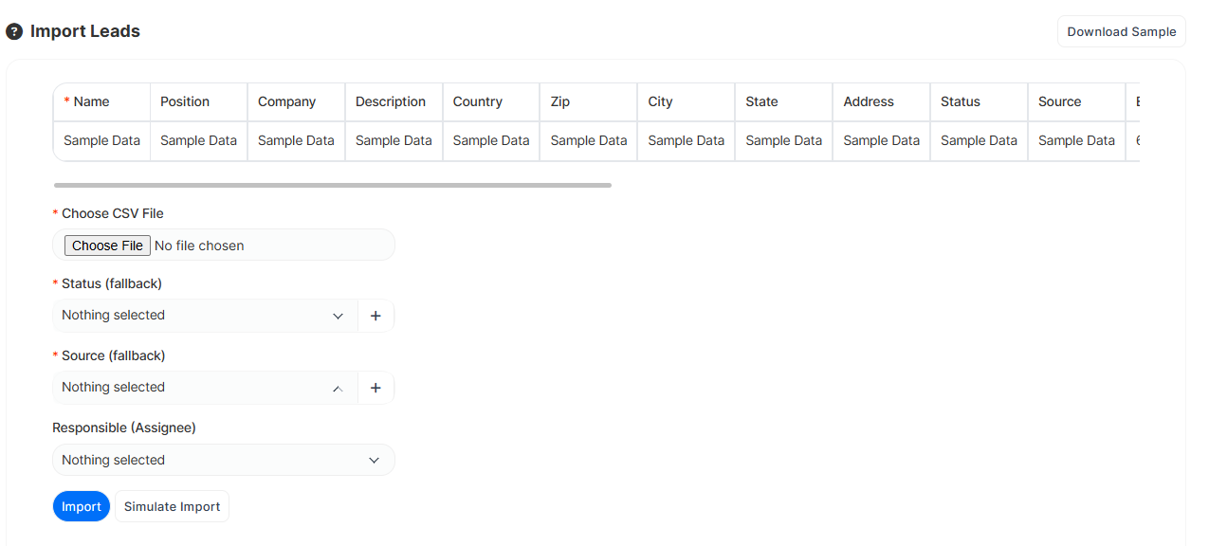Select the Name column header

tap(92, 102)
